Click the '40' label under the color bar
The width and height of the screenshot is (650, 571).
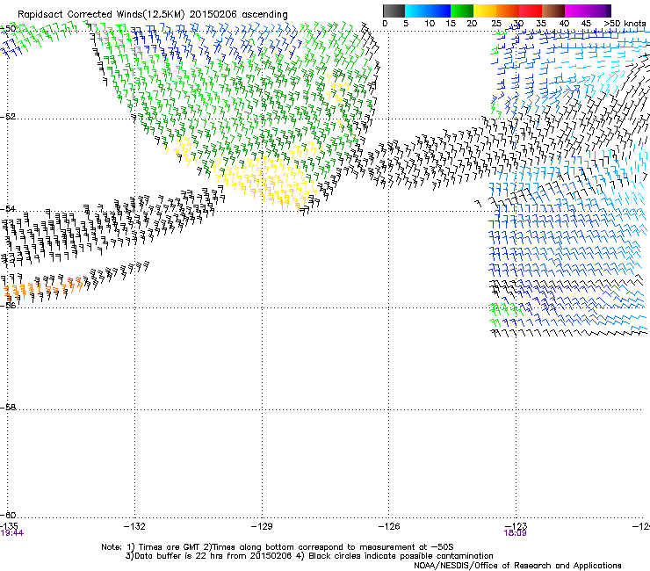click(564, 23)
